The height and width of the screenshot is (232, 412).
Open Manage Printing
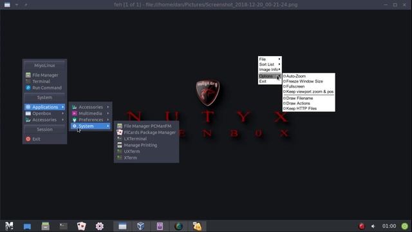pyautogui.click(x=147, y=145)
